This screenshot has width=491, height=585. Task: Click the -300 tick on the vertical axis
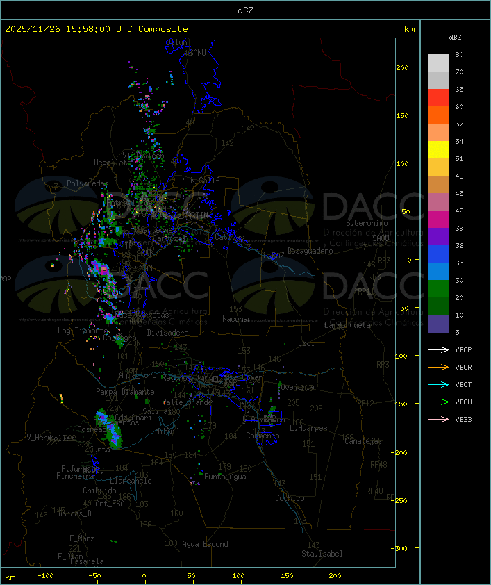pyautogui.click(x=401, y=548)
